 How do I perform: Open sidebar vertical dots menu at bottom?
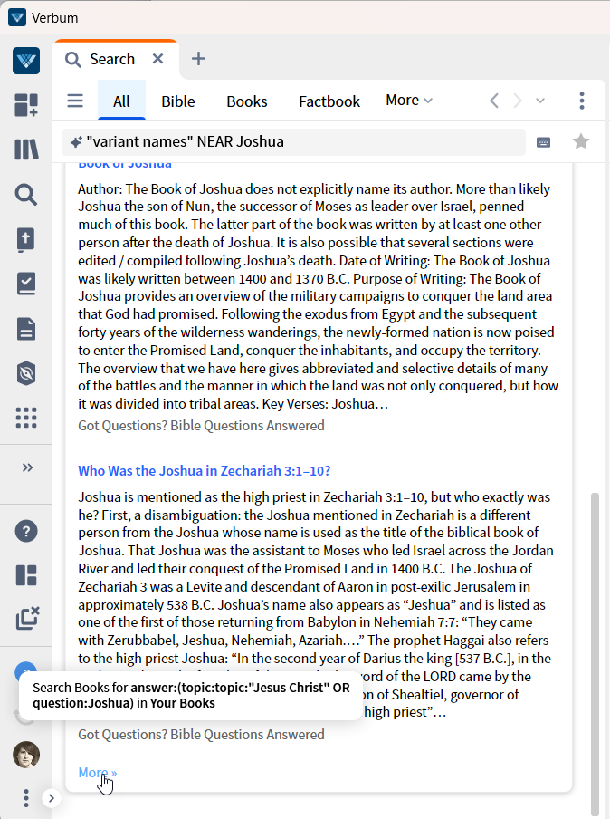[x=26, y=798]
